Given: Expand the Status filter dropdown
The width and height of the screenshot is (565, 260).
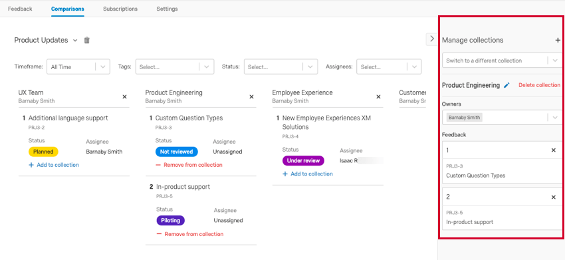Looking at the screenshot, I should (x=281, y=66).
